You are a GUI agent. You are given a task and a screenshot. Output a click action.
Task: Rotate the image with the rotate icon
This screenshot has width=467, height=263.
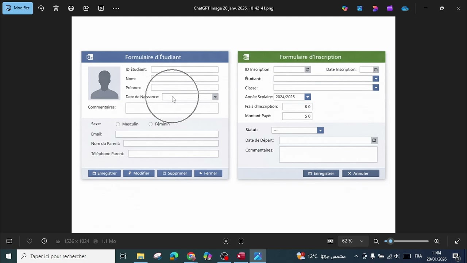pos(41,8)
